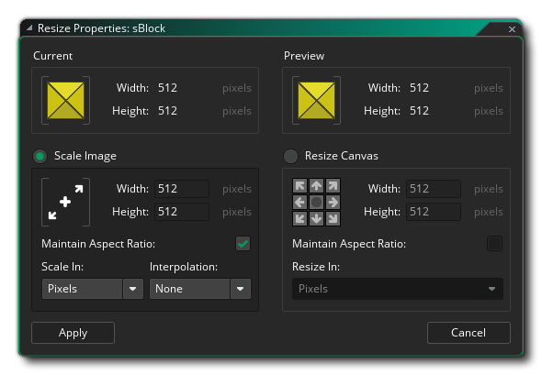This screenshot has width=542, height=375.
Task: Collapse the dialog via title triangle
Action: click(x=29, y=28)
